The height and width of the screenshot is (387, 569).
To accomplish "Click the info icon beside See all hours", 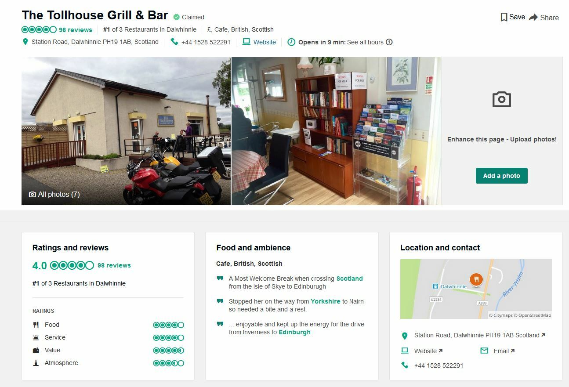I will tap(389, 42).
